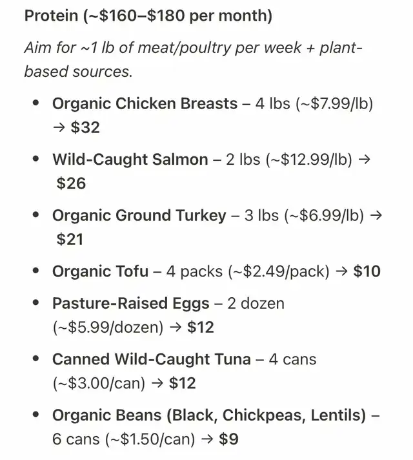The width and height of the screenshot is (413, 460).
Task: Click the arrow after ~$6.99/lb
Action: 376,216
